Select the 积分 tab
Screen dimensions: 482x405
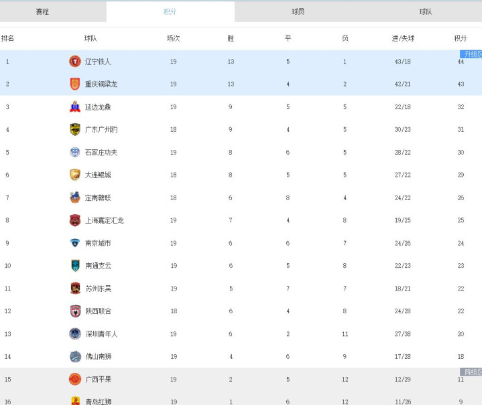coord(170,11)
